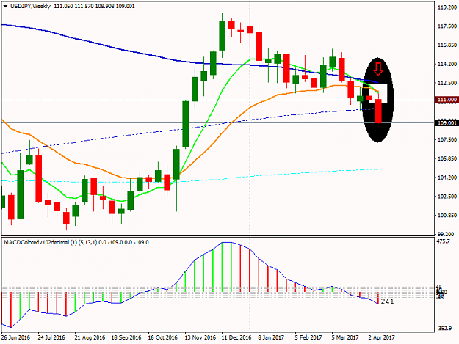
Task: Click the 111.000 horizontal level price tag
Action: [x=447, y=100]
